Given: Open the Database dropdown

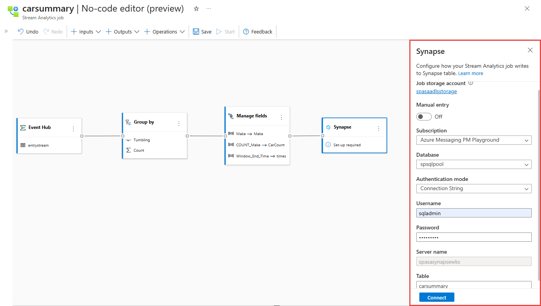Looking at the screenshot, I should [x=474, y=164].
